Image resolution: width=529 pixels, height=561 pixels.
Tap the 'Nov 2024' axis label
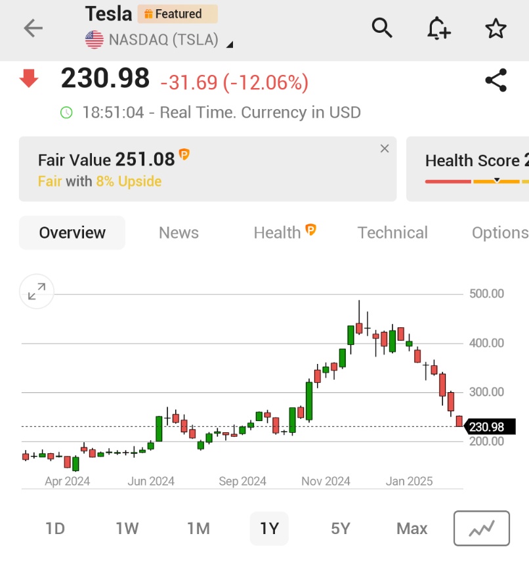(x=326, y=482)
